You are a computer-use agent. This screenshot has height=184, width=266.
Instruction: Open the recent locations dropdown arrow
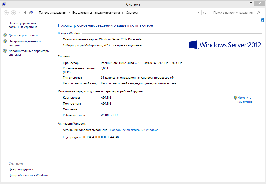20,13
